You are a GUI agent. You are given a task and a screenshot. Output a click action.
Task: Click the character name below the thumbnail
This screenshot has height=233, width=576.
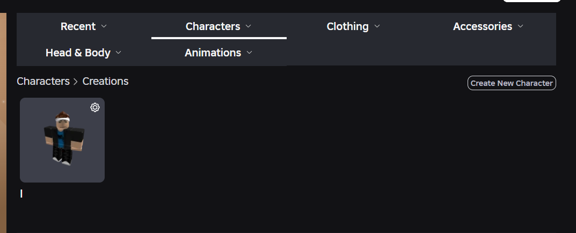coord(21,194)
